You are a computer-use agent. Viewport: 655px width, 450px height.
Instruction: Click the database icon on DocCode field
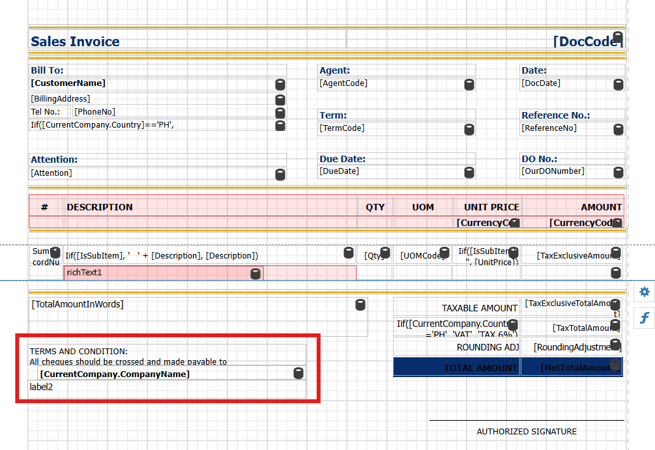pyautogui.click(x=618, y=37)
